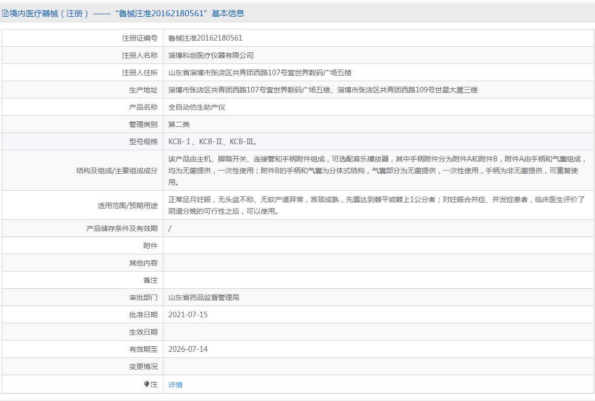Image resolution: width=595 pixels, height=401 pixels.
Task: Click the document icon beside the page title
Action: 5,14
